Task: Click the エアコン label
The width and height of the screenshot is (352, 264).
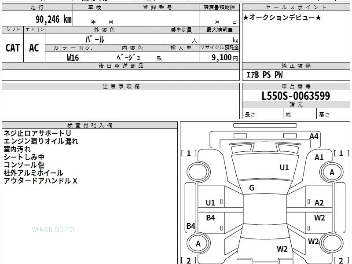Action: [35, 29]
